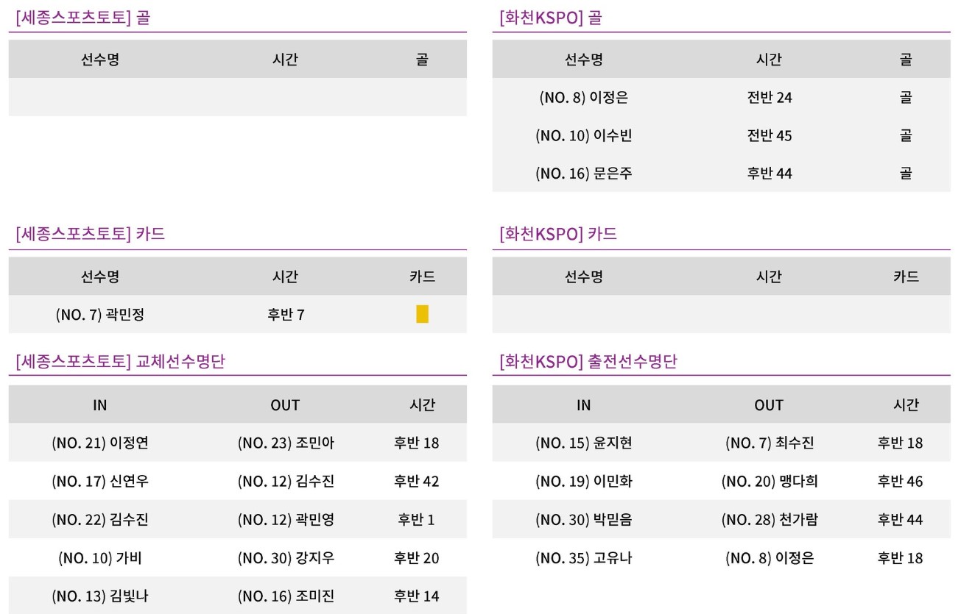Select carded player (NO. 7) 곽민정
961x614 pixels.
[x=100, y=315]
